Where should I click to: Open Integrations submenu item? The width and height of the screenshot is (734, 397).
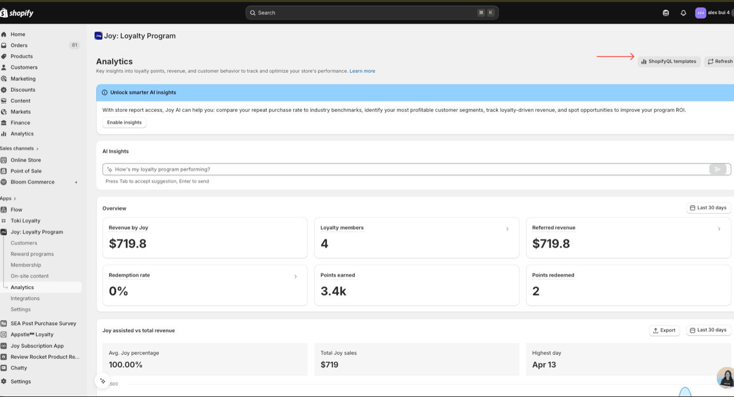[25, 298]
